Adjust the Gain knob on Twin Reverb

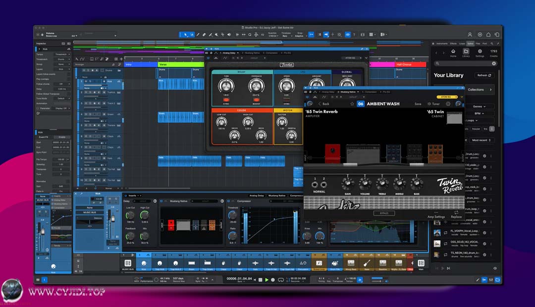coord(347,183)
